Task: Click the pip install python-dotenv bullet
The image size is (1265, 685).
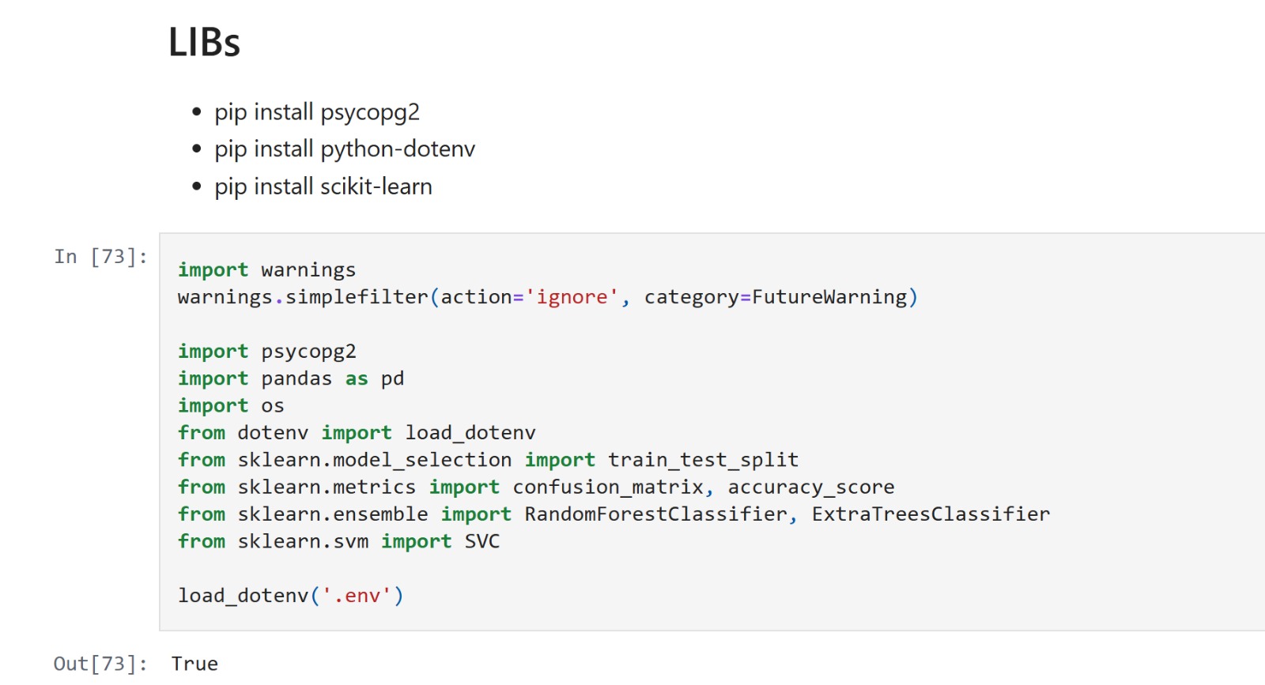Action: click(344, 149)
